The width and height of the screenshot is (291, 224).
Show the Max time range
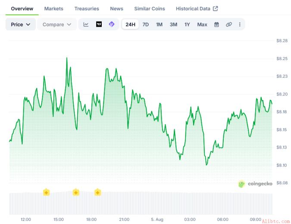point(202,25)
